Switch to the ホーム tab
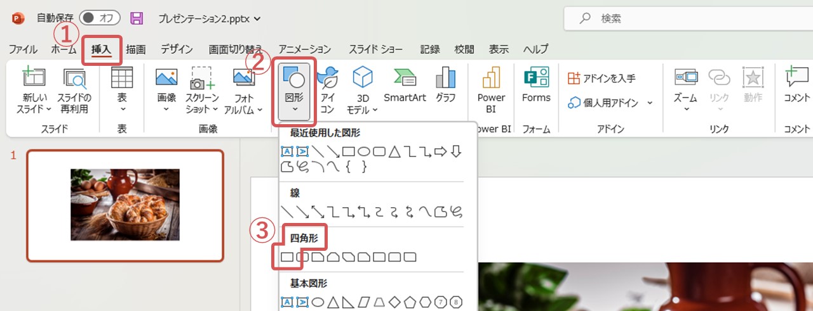This screenshot has height=311, width=813. (64, 49)
